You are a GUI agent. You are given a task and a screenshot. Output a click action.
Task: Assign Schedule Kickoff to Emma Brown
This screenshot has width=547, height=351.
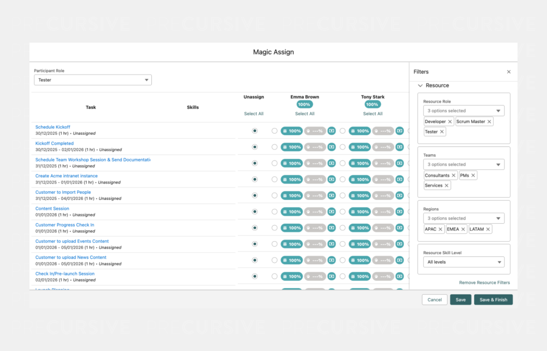pyautogui.click(x=274, y=131)
